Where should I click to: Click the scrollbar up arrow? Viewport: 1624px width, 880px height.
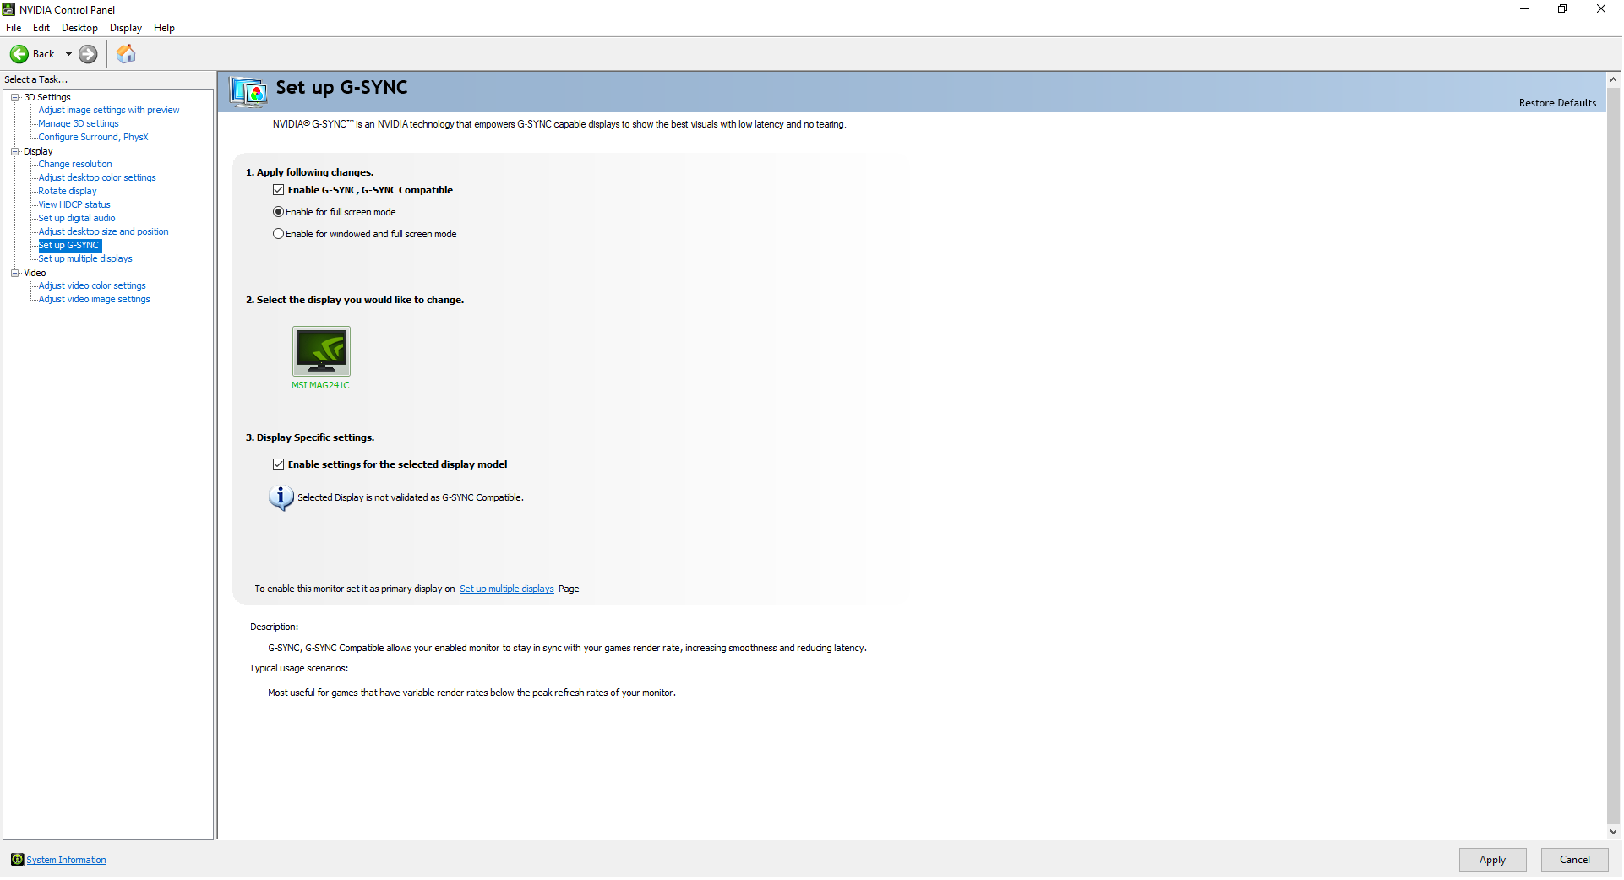click(x=1613, y=79)
